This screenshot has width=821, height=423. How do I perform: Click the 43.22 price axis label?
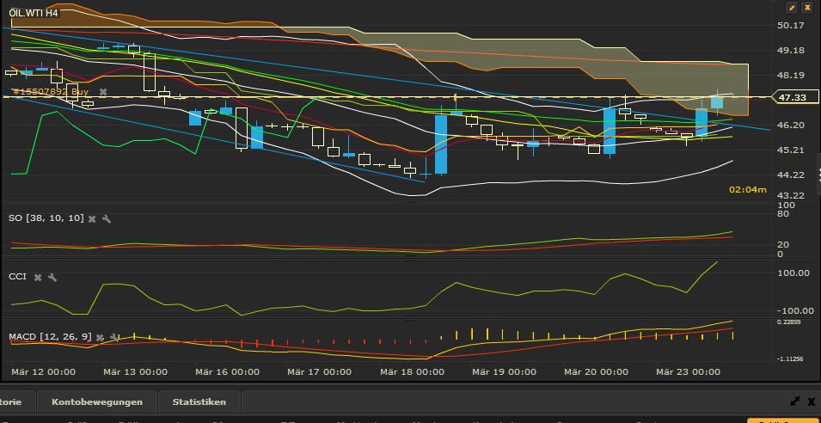click(x=791, y=196)
